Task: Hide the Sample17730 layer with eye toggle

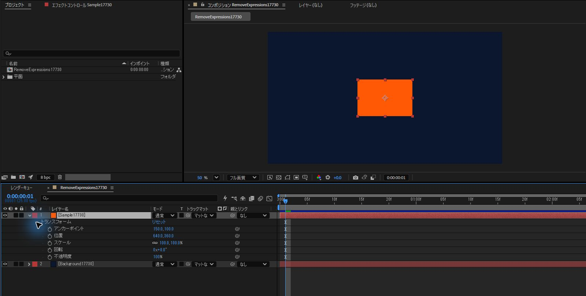Action: pos(5,215)
